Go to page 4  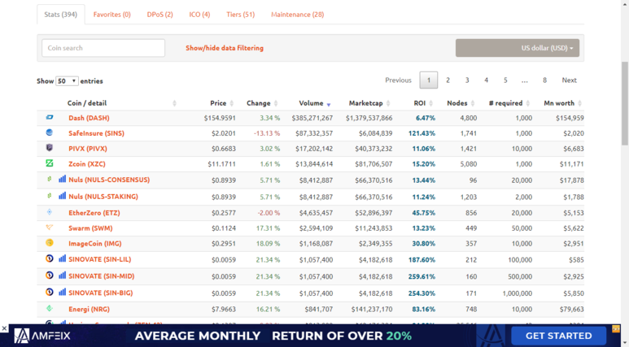pos(486,80)
